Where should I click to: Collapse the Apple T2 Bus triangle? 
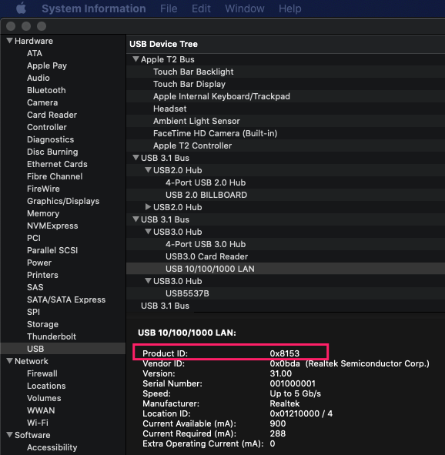click(136, 59)
